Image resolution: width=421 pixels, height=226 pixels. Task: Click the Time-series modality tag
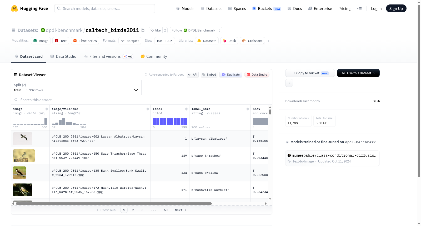pos(85,41)
